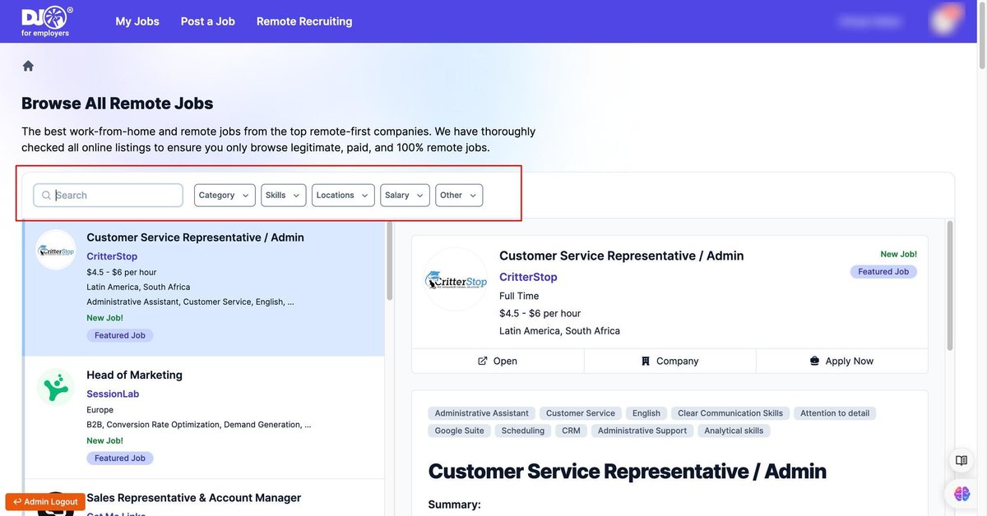
Task: Focus the Search jobs input field
Action: [x=109, y=196]
